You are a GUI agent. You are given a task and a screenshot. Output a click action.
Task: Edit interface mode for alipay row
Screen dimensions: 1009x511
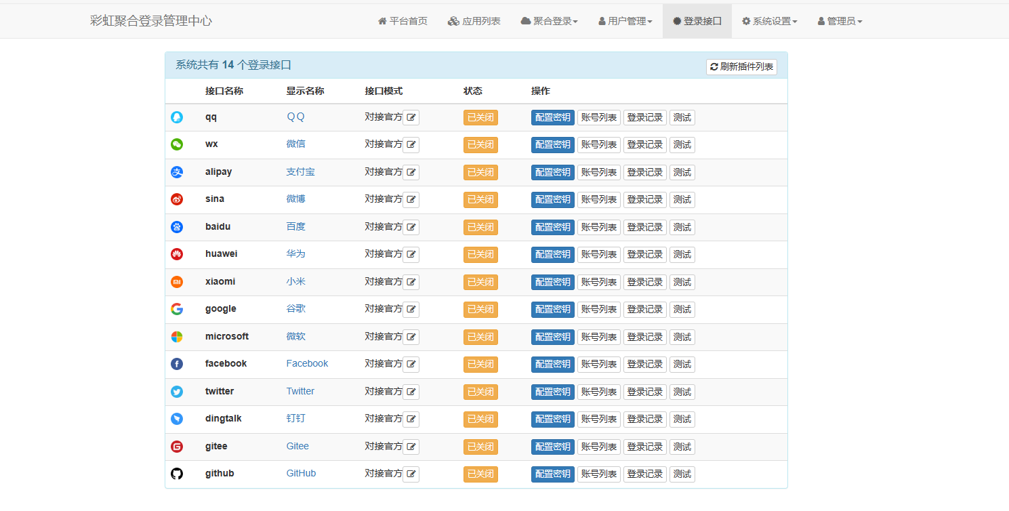pyautogui.click(x=411, y=172)
